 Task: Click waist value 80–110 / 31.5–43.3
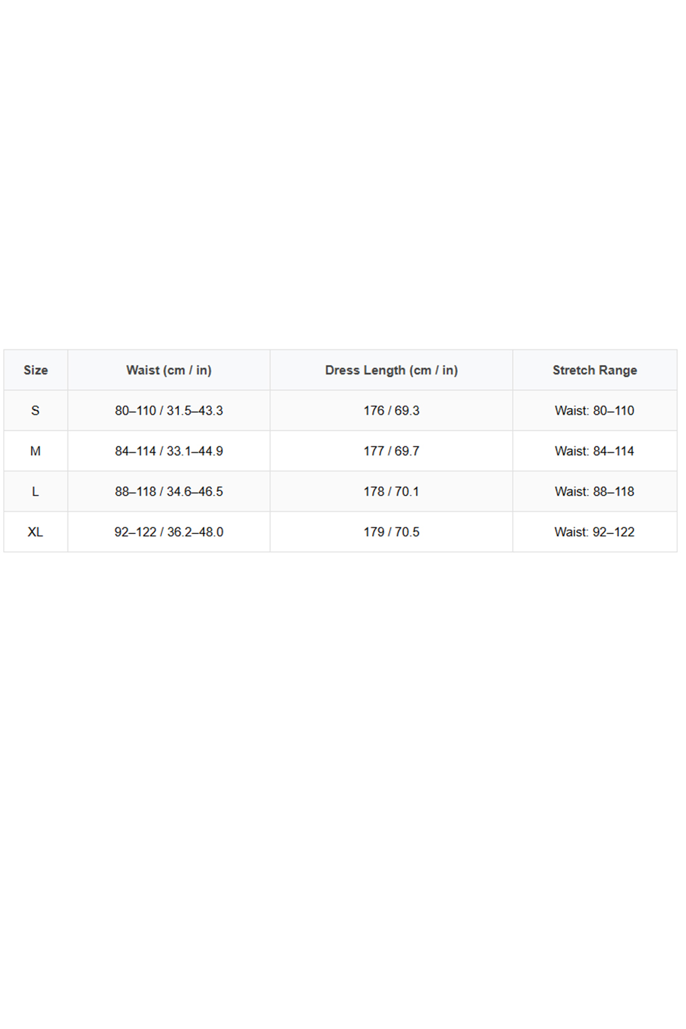(169, 410)
